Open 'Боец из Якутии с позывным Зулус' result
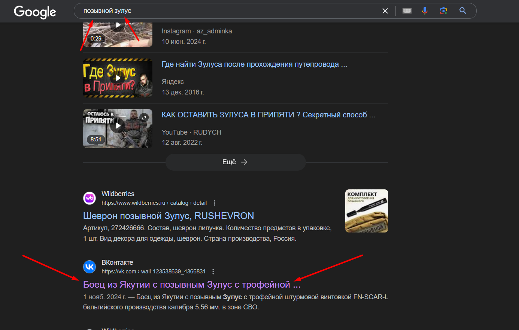The width and height of the screenshot is (519, 330). click(191, 285)
